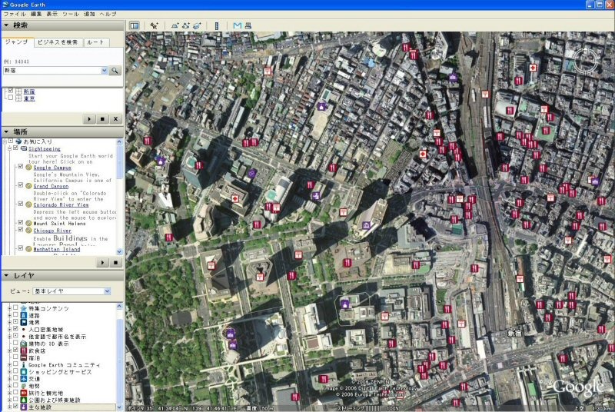Open the ツール menu
The height and width of the screenshot is (412, 615).
[71, 14]
